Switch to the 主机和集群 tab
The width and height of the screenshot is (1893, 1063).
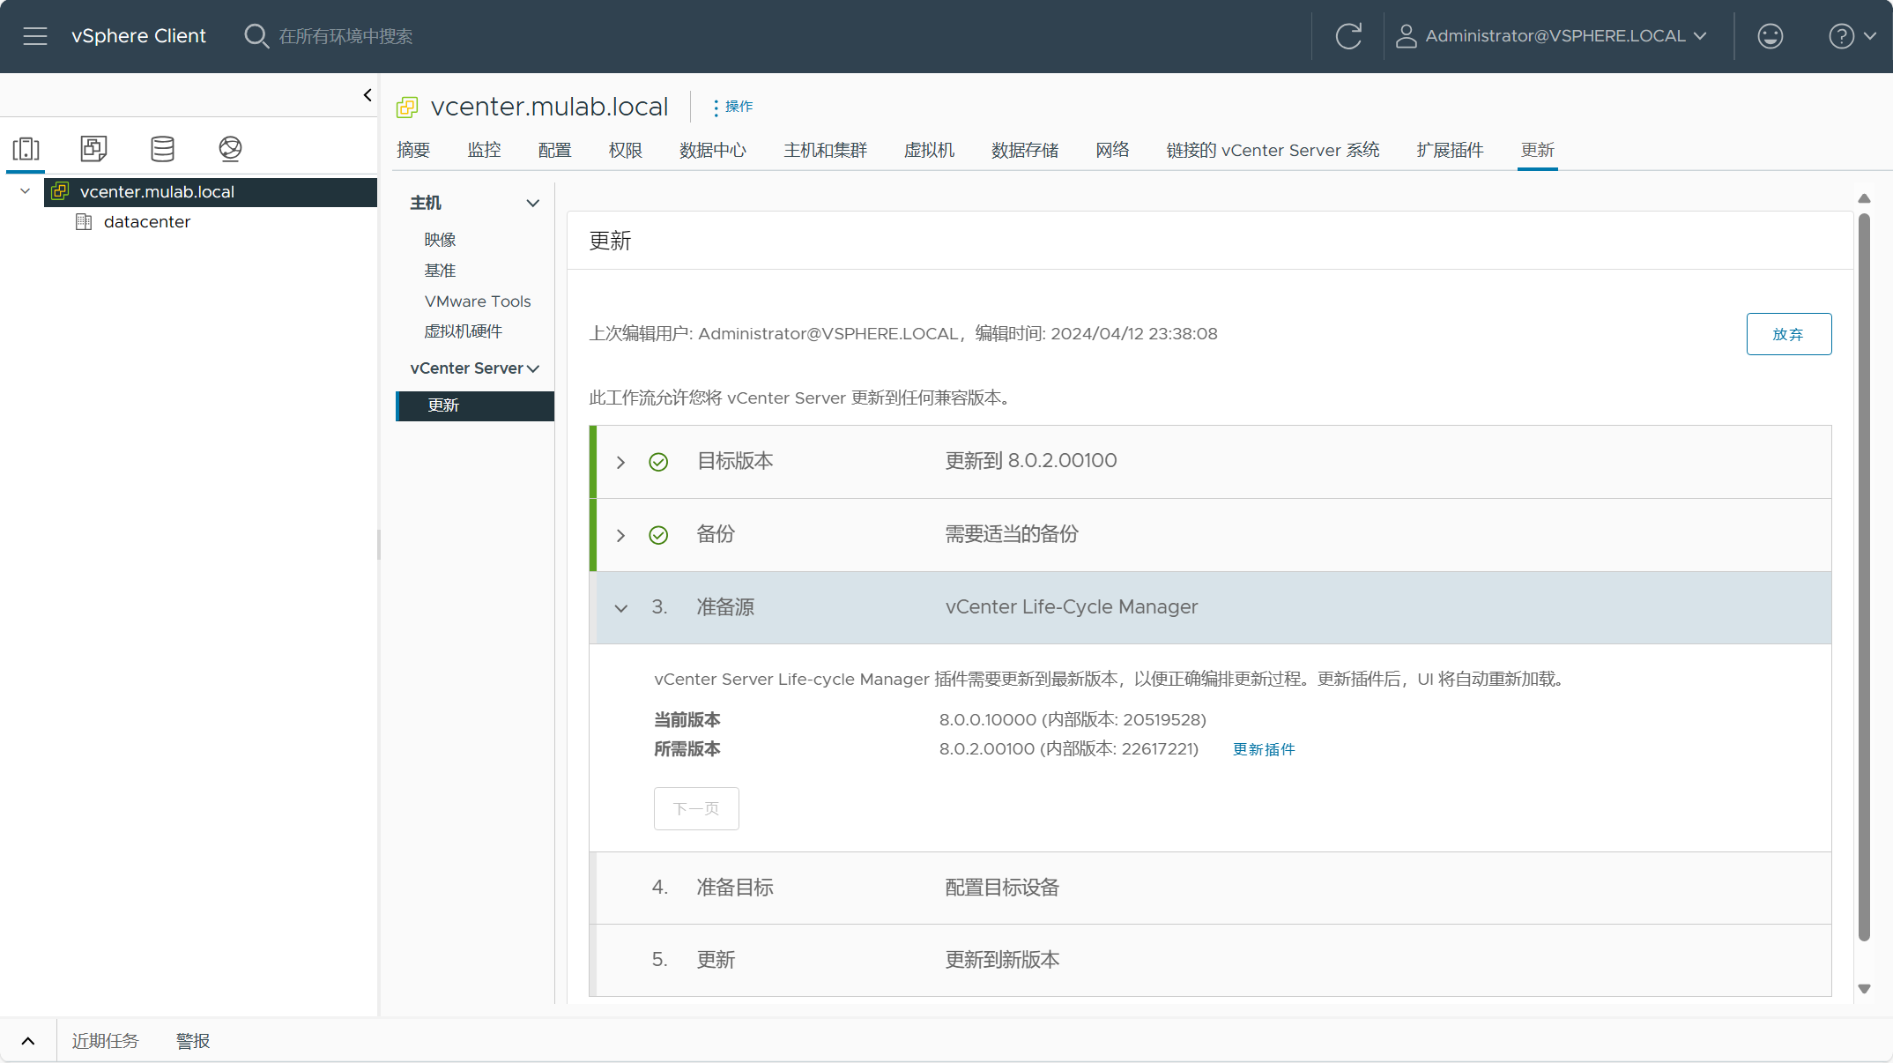825,150
